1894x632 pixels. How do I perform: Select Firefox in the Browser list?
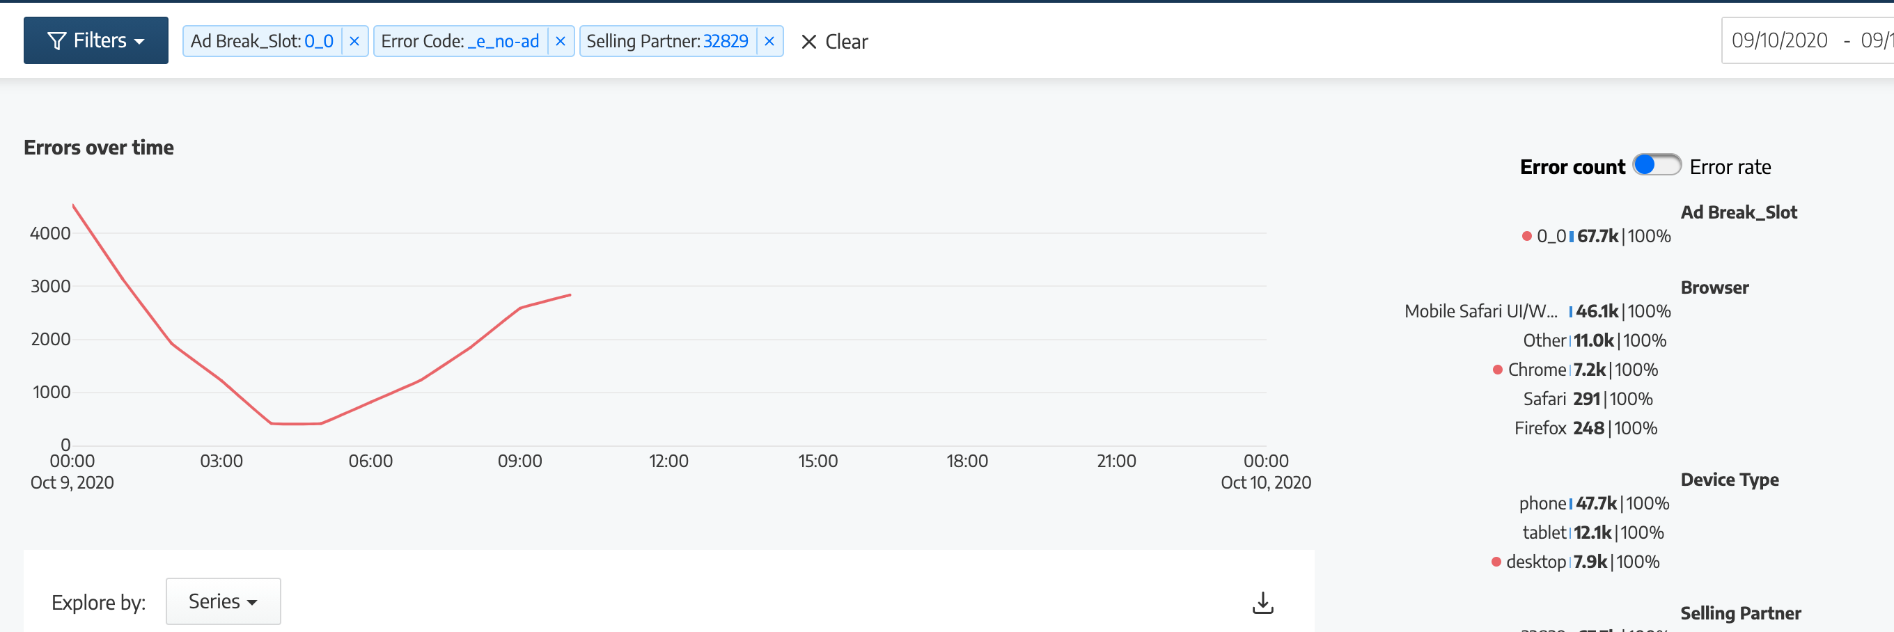tap(1540, 429)
